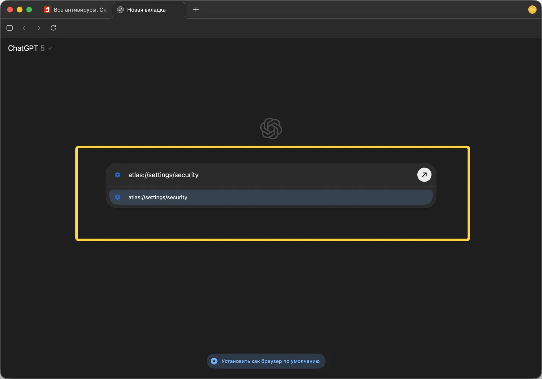Screen dimensions: 542x379
Task: Expand the ChatGPT 5 model selector
Action: pyautogui.click(x=30, y=48)
